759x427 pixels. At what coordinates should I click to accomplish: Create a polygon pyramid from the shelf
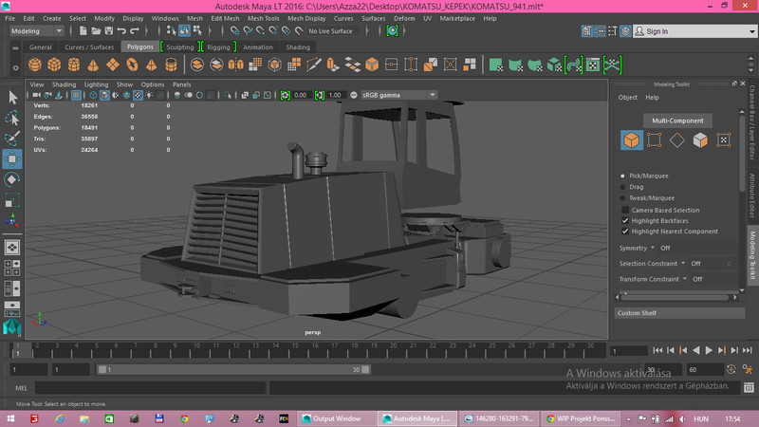tap(151, 65)
